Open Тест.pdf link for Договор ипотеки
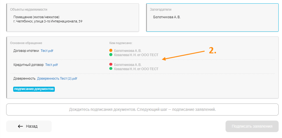This screenshot has width=282, height=138. click(x=47, y=51)
